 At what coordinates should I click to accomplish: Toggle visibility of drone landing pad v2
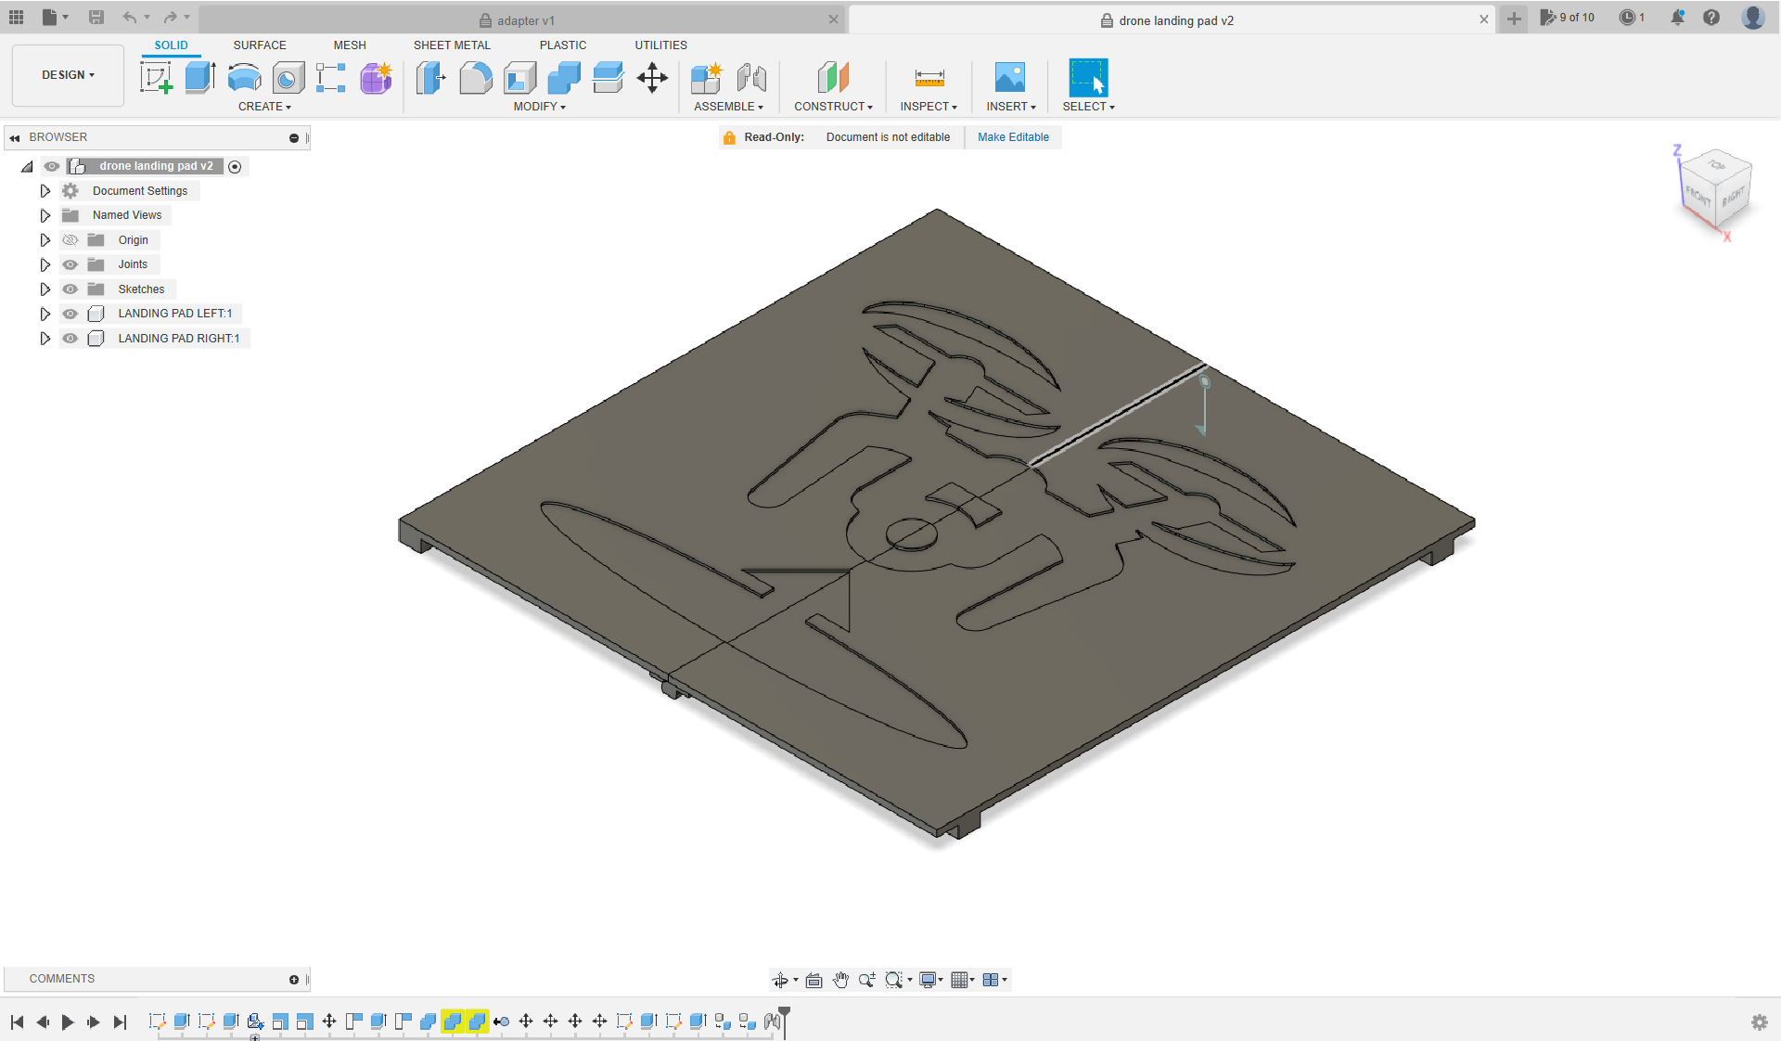(52, 166)
